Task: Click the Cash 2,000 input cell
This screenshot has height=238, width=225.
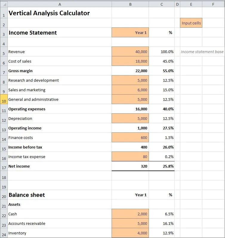Action: (x=130, y=214)
